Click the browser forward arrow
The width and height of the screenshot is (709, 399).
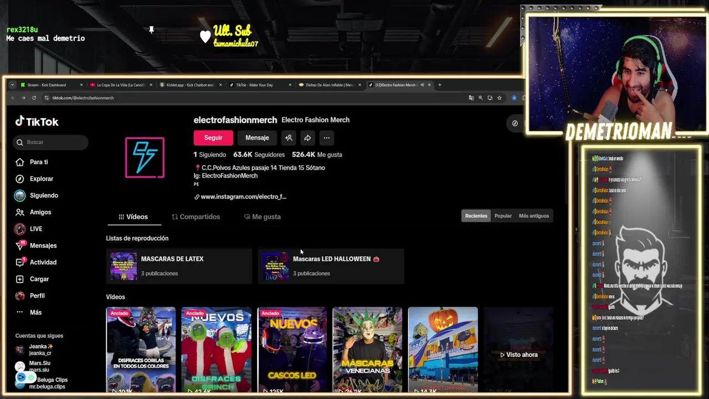point(23,98)
